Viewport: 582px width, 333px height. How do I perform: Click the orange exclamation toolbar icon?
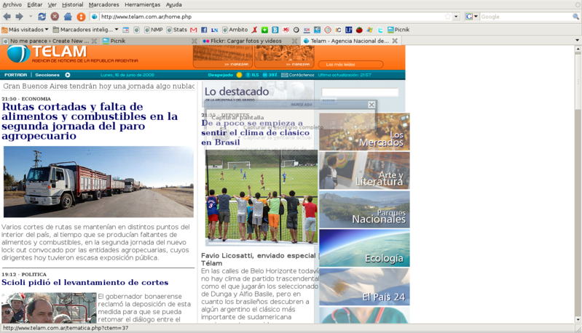click(x=81, y=17)
